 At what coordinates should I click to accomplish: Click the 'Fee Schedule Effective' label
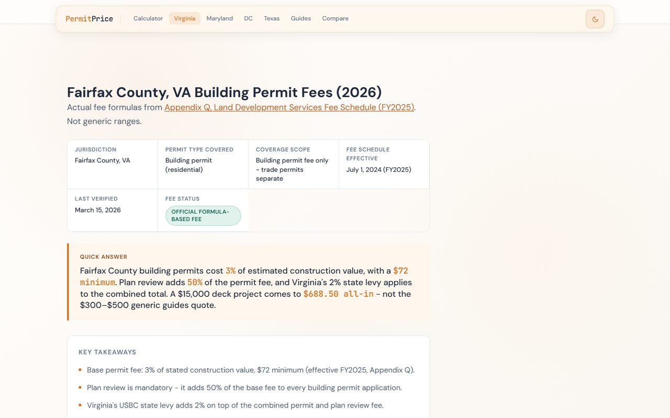click(368, 154)
